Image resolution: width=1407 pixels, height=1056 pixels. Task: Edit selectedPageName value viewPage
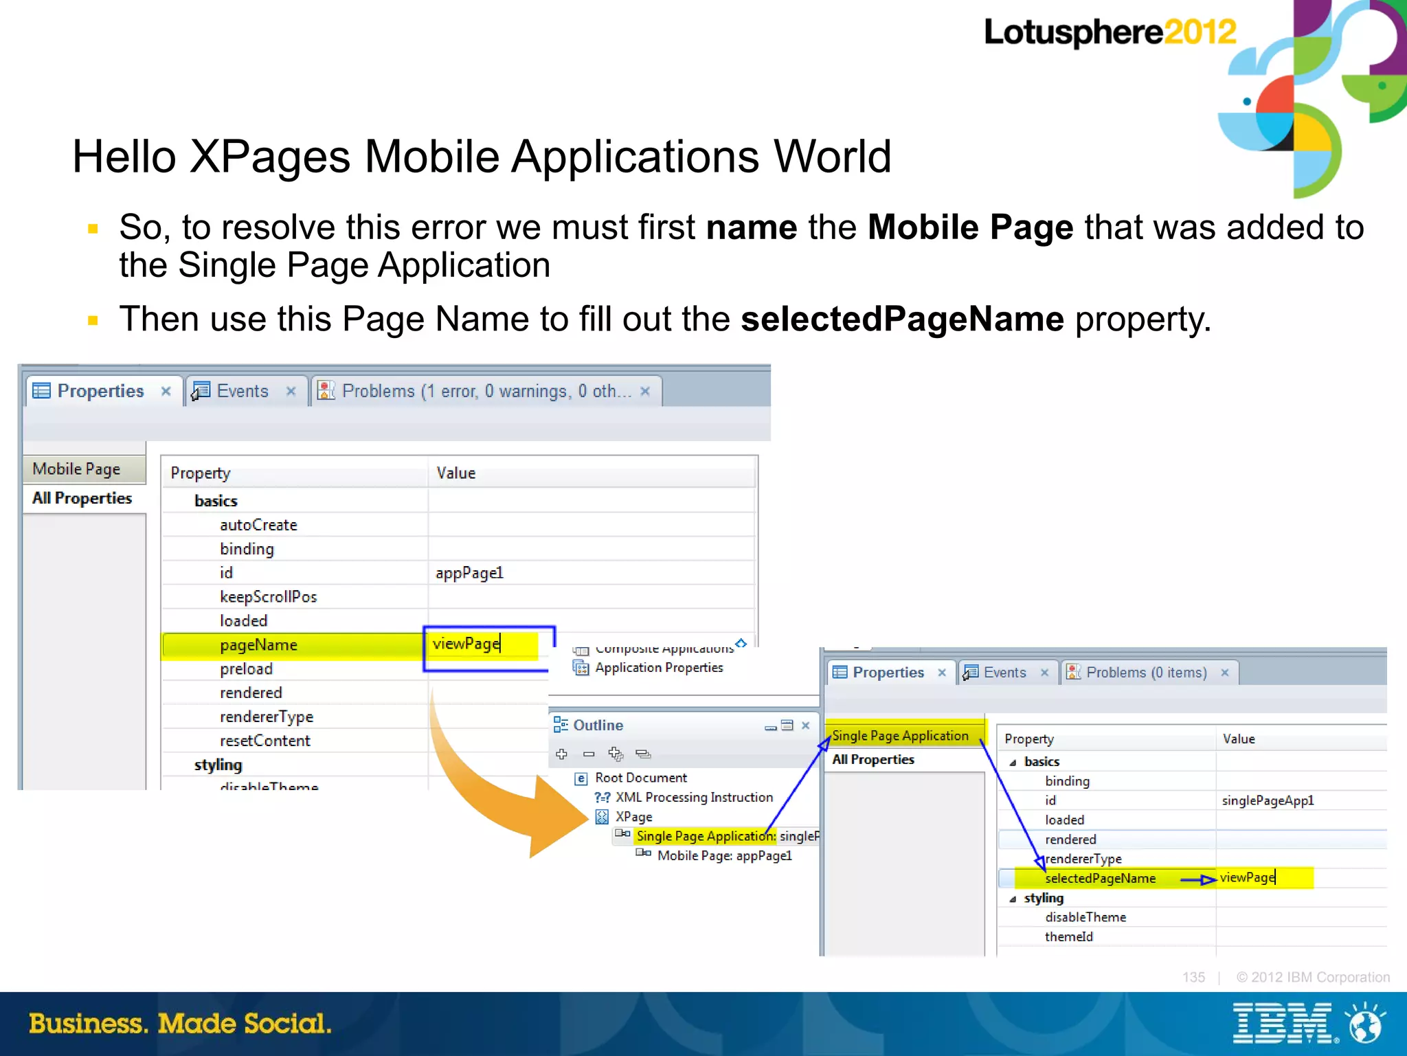(x=1264, y=877)
